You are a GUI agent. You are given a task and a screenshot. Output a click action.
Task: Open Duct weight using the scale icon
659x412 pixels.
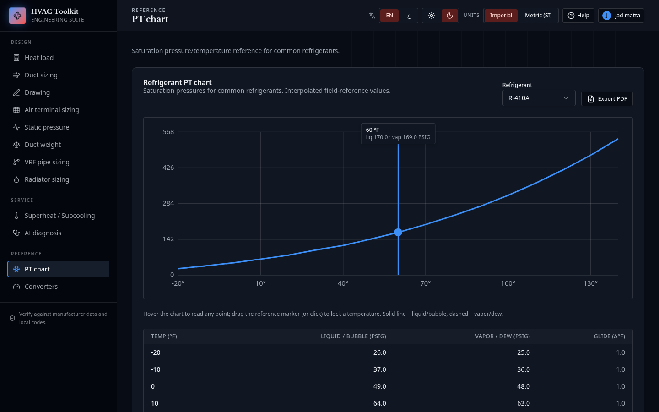pyautogui.click(x=16, y=145)
